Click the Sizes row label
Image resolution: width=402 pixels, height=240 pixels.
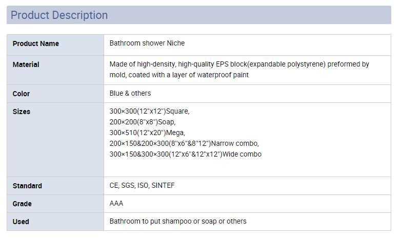click(21, 112)
